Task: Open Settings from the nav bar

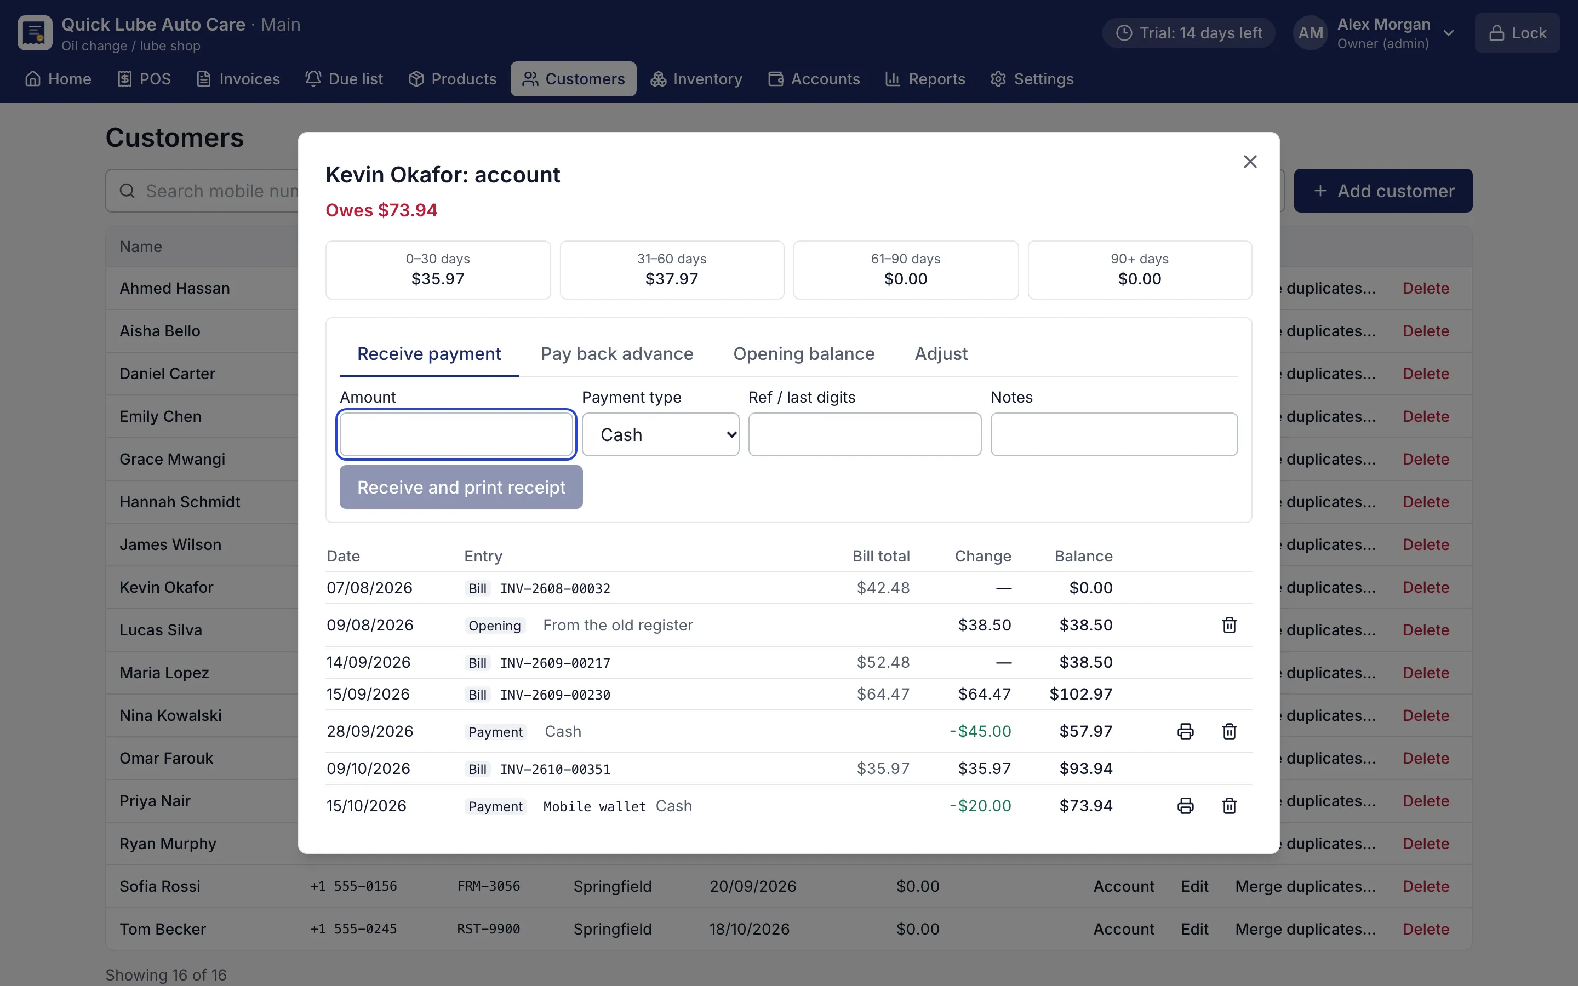Action: point(1032,79)
